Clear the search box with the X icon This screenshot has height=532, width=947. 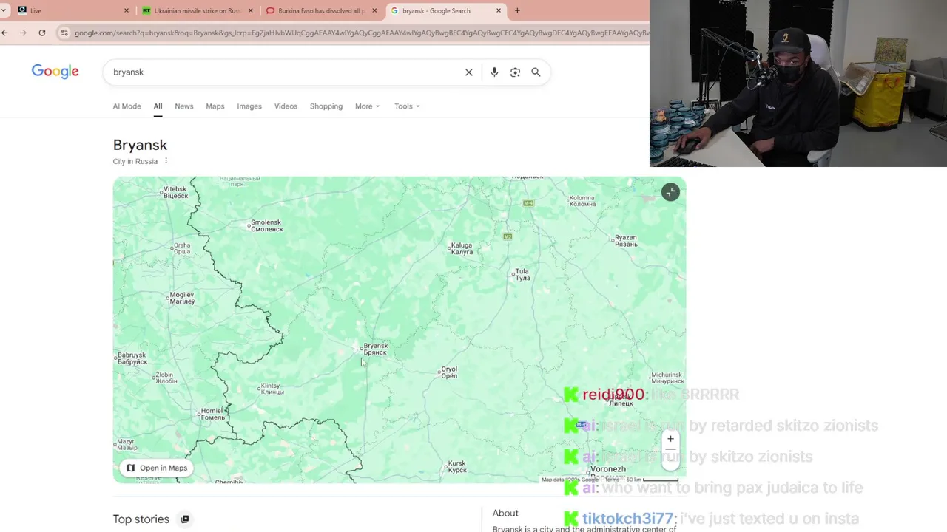[468, 72]
